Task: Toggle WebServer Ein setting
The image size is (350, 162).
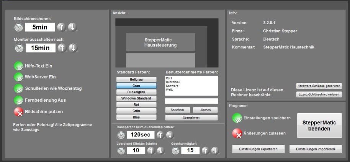Action: (x=18, y=77)
